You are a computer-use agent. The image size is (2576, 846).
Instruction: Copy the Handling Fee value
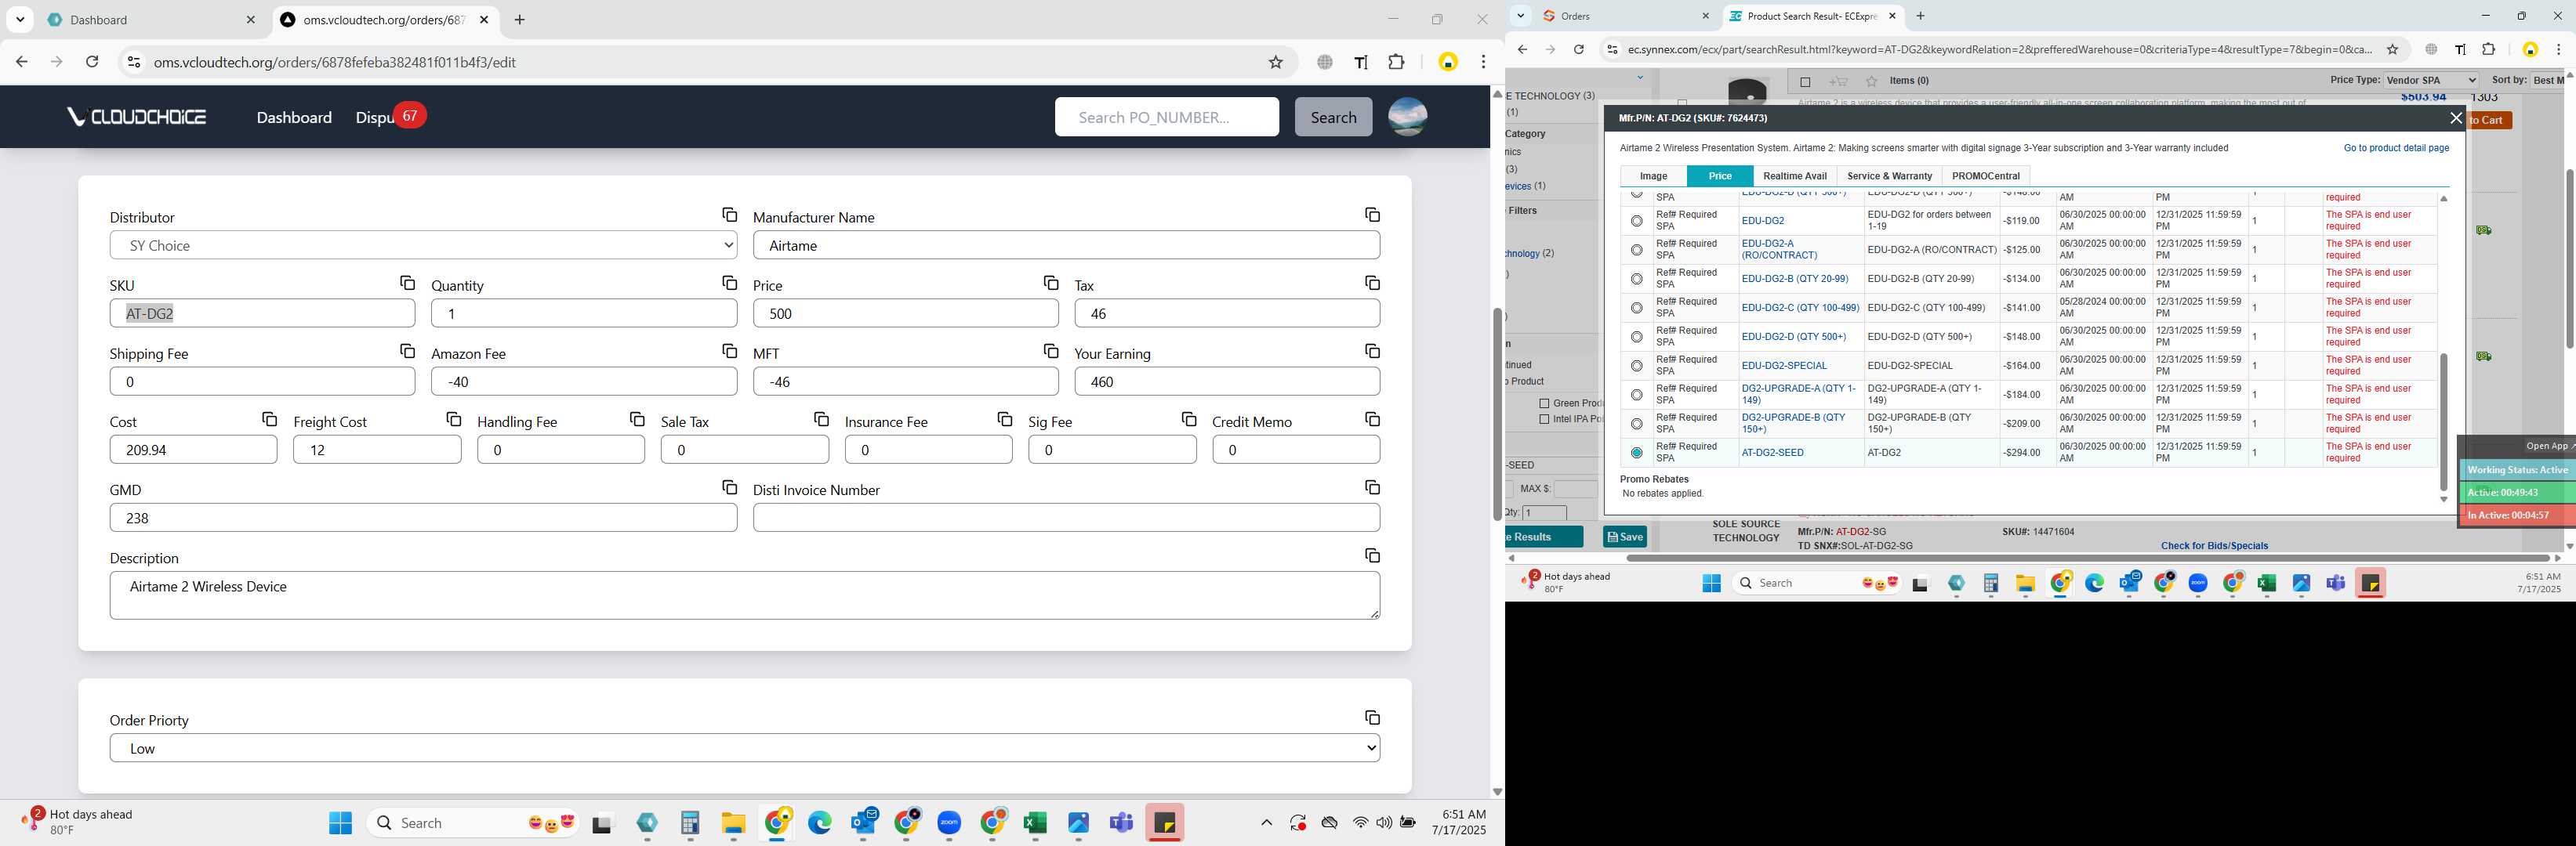(x=637, y=418)
